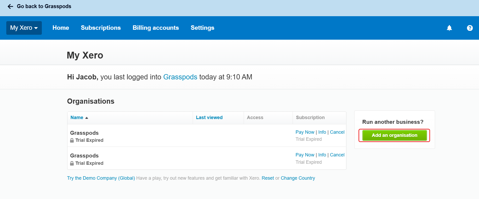The height and width of the screenshot is (199, 479).
Task: Click the lock icon in second Grasspods row
Action: [x=72, y=163]
